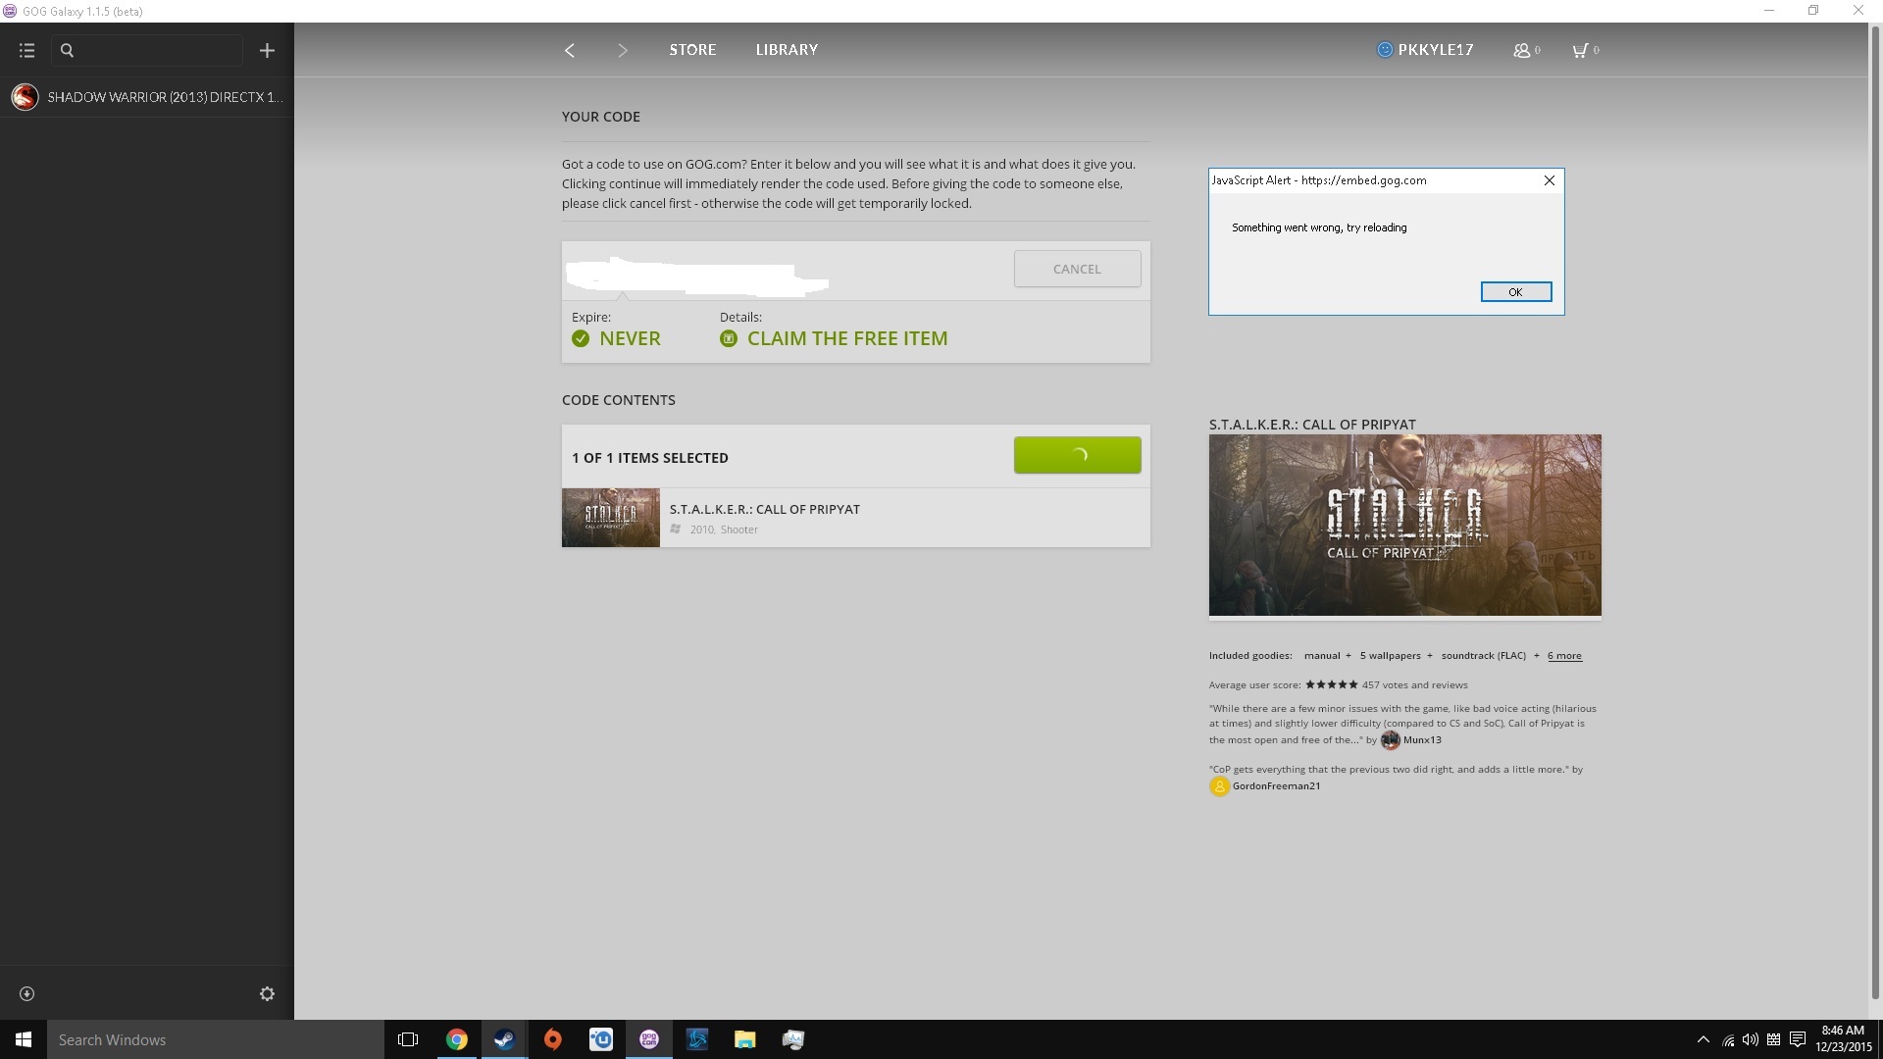This screenshot has height=1059, width=1883.
Task: Open Task View on the taskbar
Action: 408,1039
